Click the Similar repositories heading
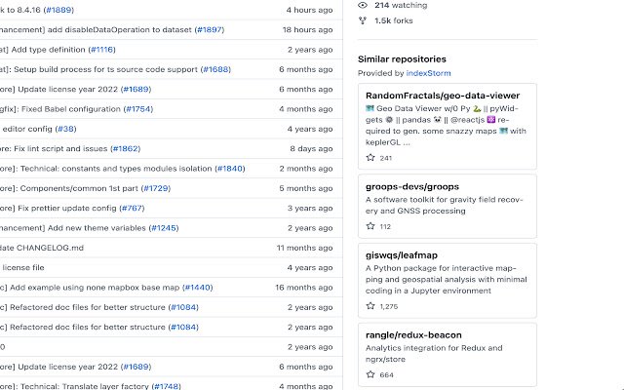The height and width of the screenshot is (390, 624). (x=402, y=59)
